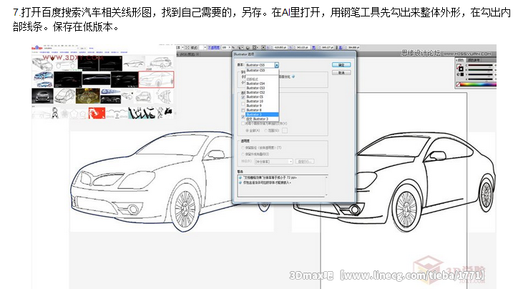Click the 不透明度 link in control bar
This screenshot has height=289, width=513.
(x=214, y=47)
